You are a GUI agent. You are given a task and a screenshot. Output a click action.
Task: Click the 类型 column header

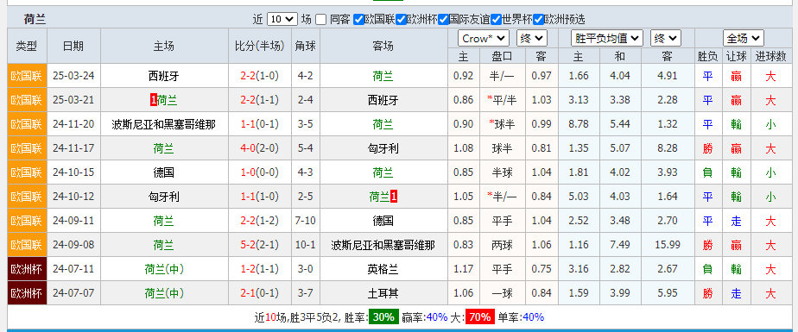click(x=27, y=46)
